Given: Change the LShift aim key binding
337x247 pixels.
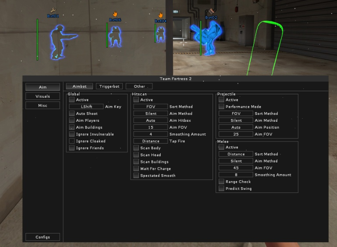Looking at the screenshot, I should tap(86, 106).
